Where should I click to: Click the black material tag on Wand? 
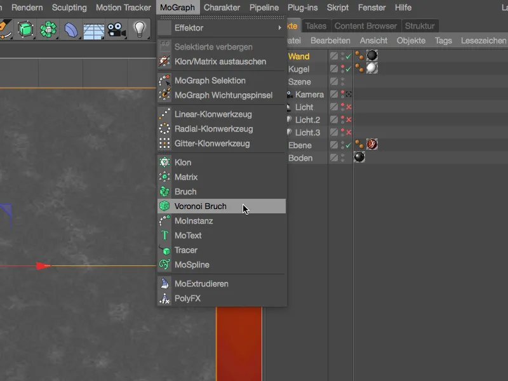pos(372,55)
